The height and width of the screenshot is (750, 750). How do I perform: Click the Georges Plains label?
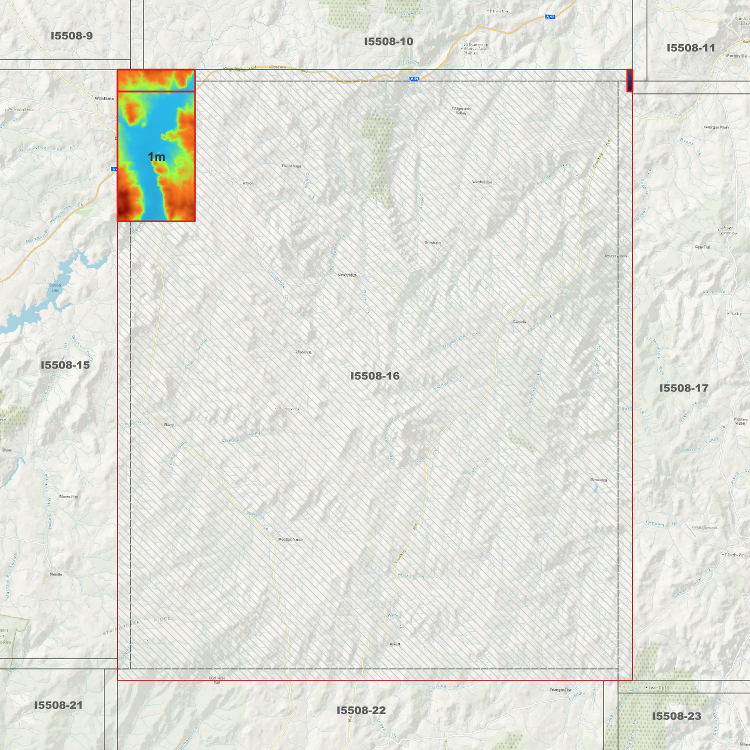716,127
